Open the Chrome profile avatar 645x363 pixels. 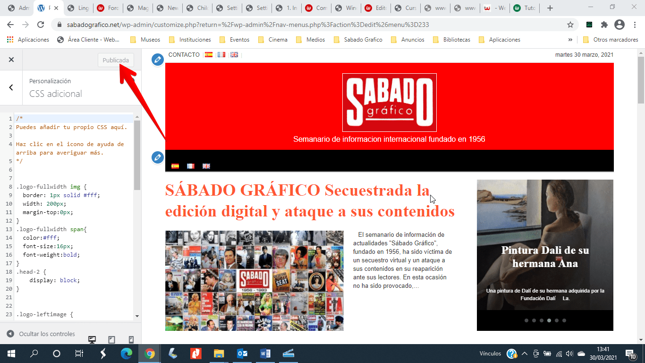[x=619, y=25]
